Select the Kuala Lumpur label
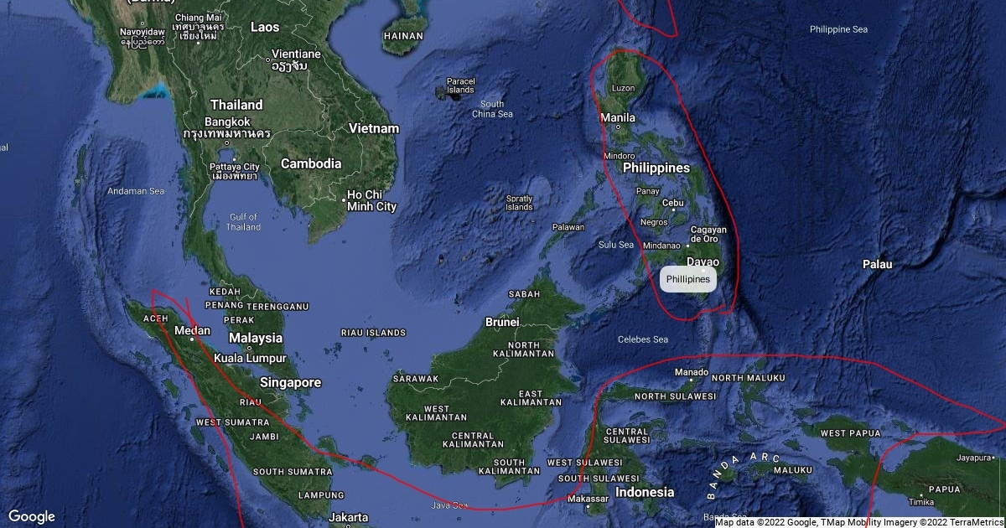 (251, 358)
